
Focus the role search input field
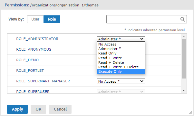click(x=147, y=19)
